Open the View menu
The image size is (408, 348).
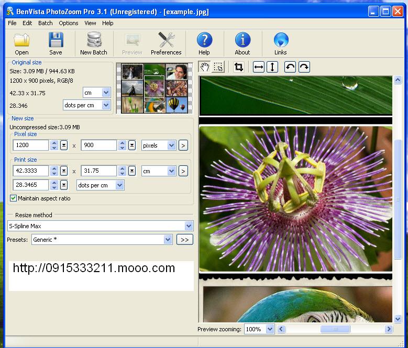click(90, 23)
